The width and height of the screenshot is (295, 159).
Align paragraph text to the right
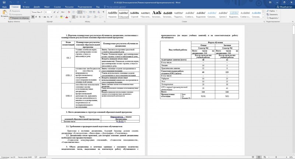pyautogui.click(x=80, y=17)
